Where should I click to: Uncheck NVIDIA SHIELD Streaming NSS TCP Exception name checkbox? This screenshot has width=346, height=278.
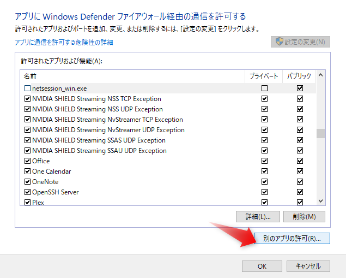tap(27, 99)
